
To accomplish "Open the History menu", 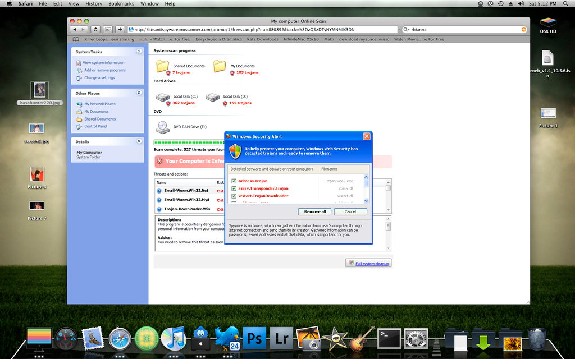I will (94, 4).
